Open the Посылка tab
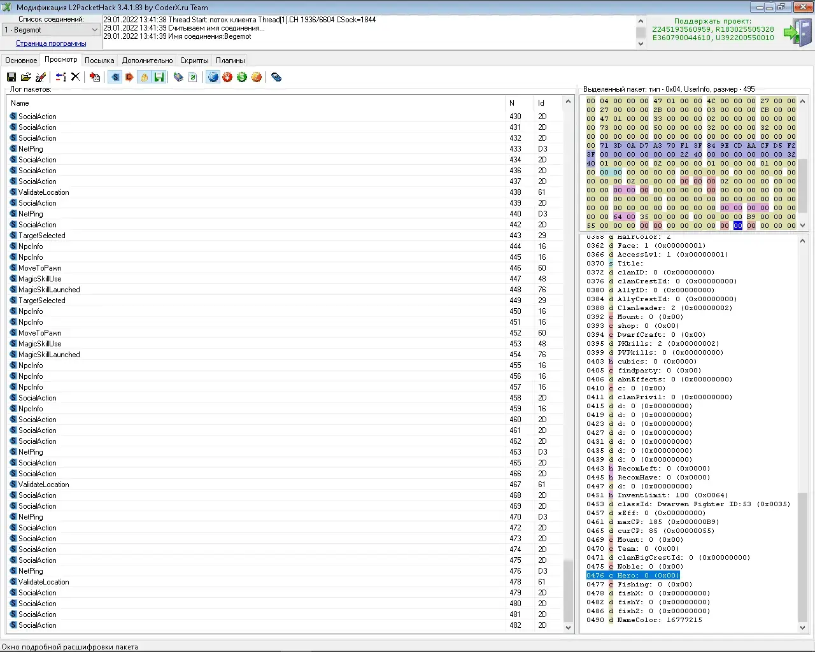815x652 pixels. point(99,60)
